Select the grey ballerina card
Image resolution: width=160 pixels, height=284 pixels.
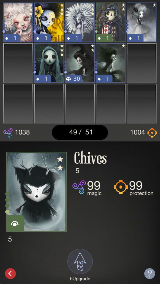pos(141,22)
